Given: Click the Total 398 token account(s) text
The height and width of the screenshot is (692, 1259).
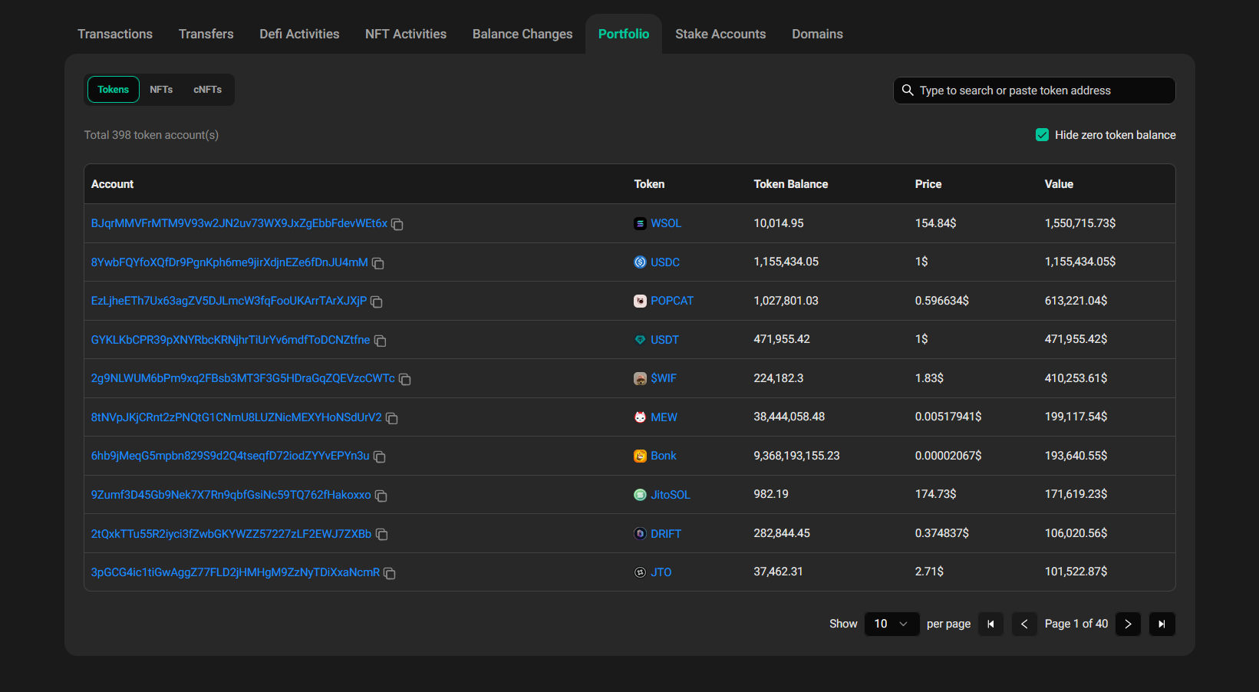Looking at the screenshot, I should [151, 135].
